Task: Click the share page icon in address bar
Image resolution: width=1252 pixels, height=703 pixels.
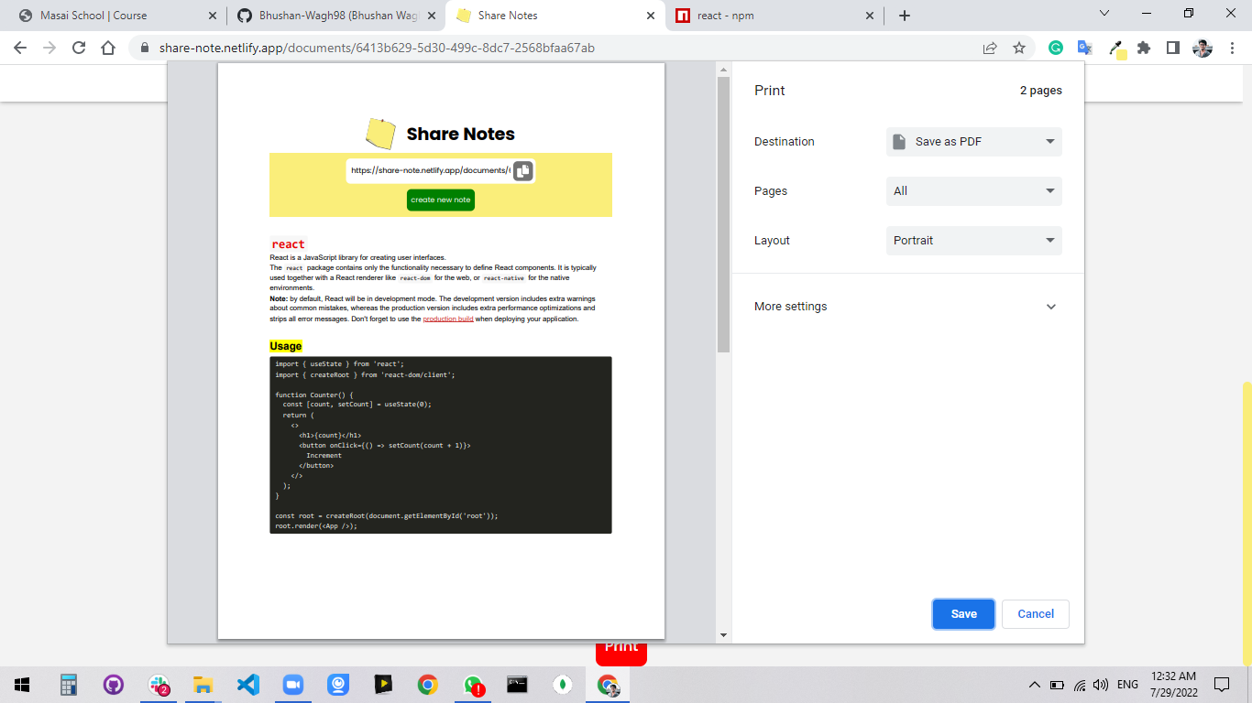Action: pos(990,48)
